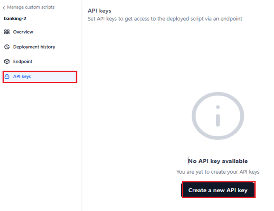Open the Overview section label
This screenshot has height=211, width=274.
click(23, 32)
